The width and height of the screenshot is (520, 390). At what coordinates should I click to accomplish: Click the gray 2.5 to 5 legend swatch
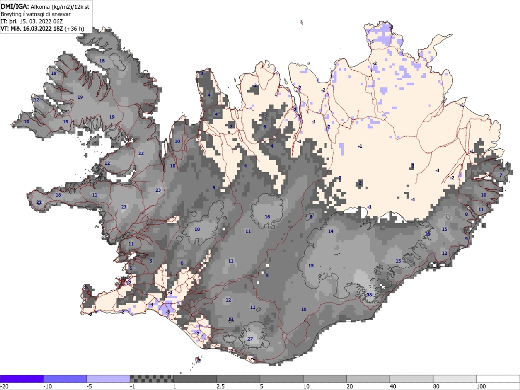tap(238, 379)
